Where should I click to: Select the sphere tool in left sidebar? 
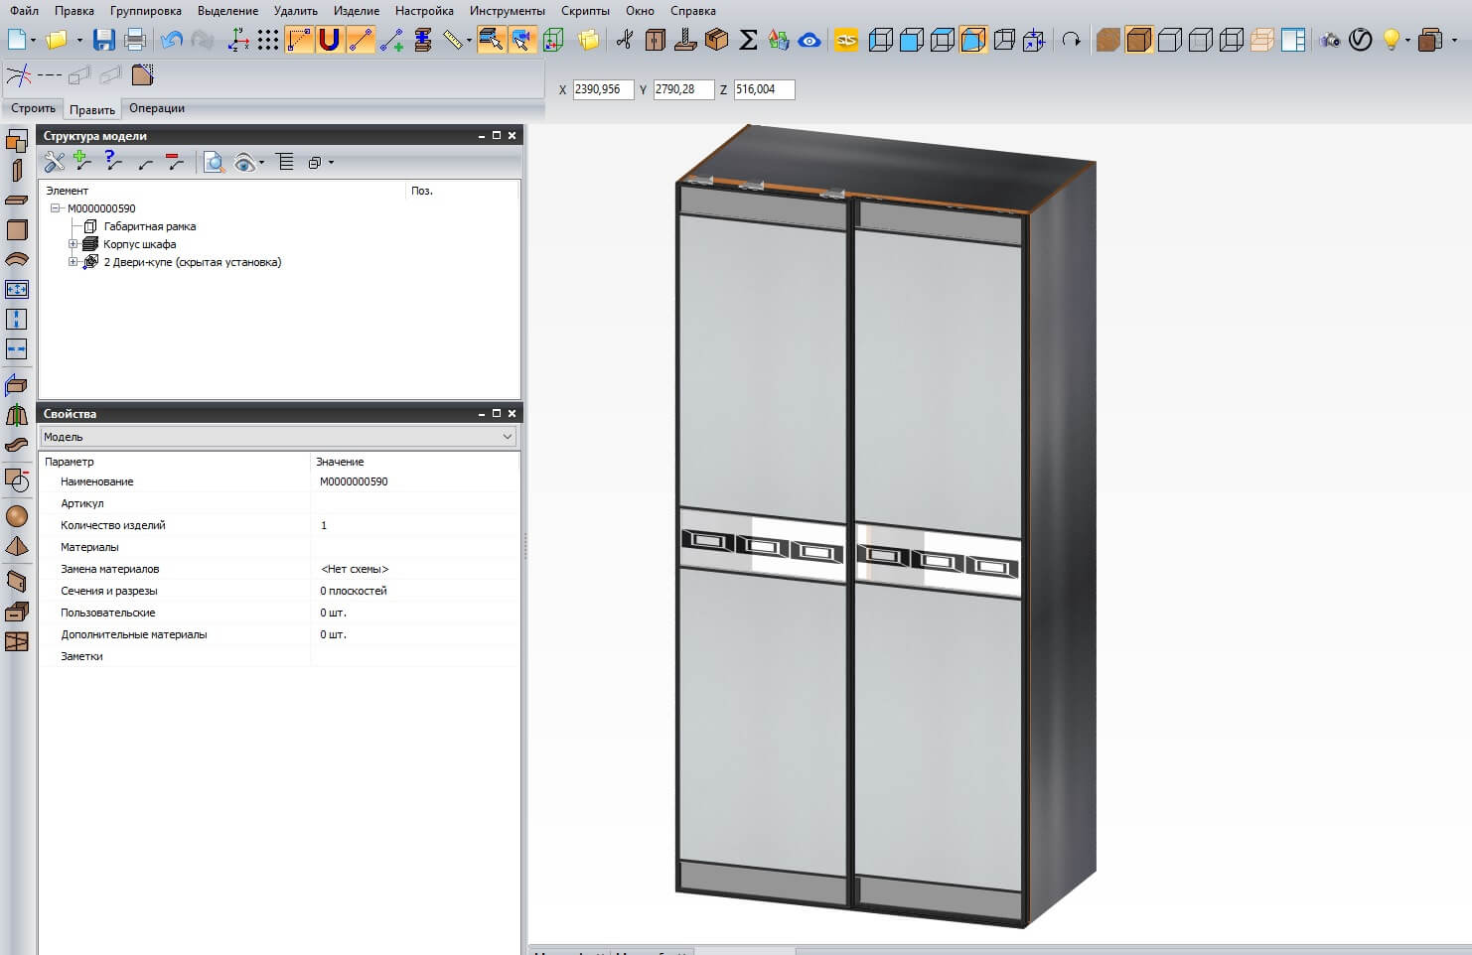[17, 516]
